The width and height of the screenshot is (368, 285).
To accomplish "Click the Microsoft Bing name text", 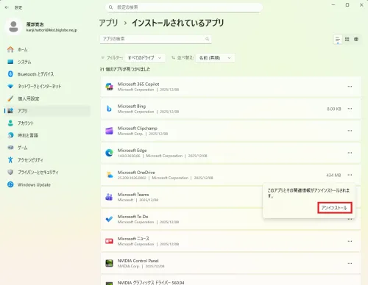I will 132,106.
